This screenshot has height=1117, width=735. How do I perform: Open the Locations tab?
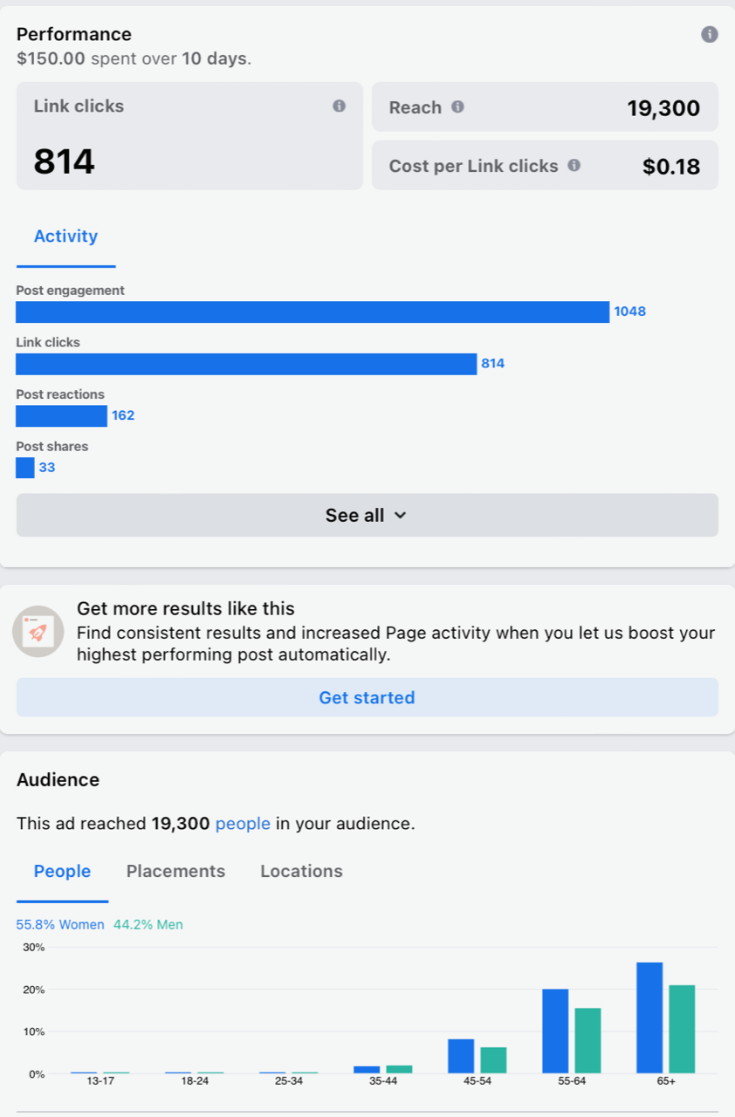click(301, 871)
